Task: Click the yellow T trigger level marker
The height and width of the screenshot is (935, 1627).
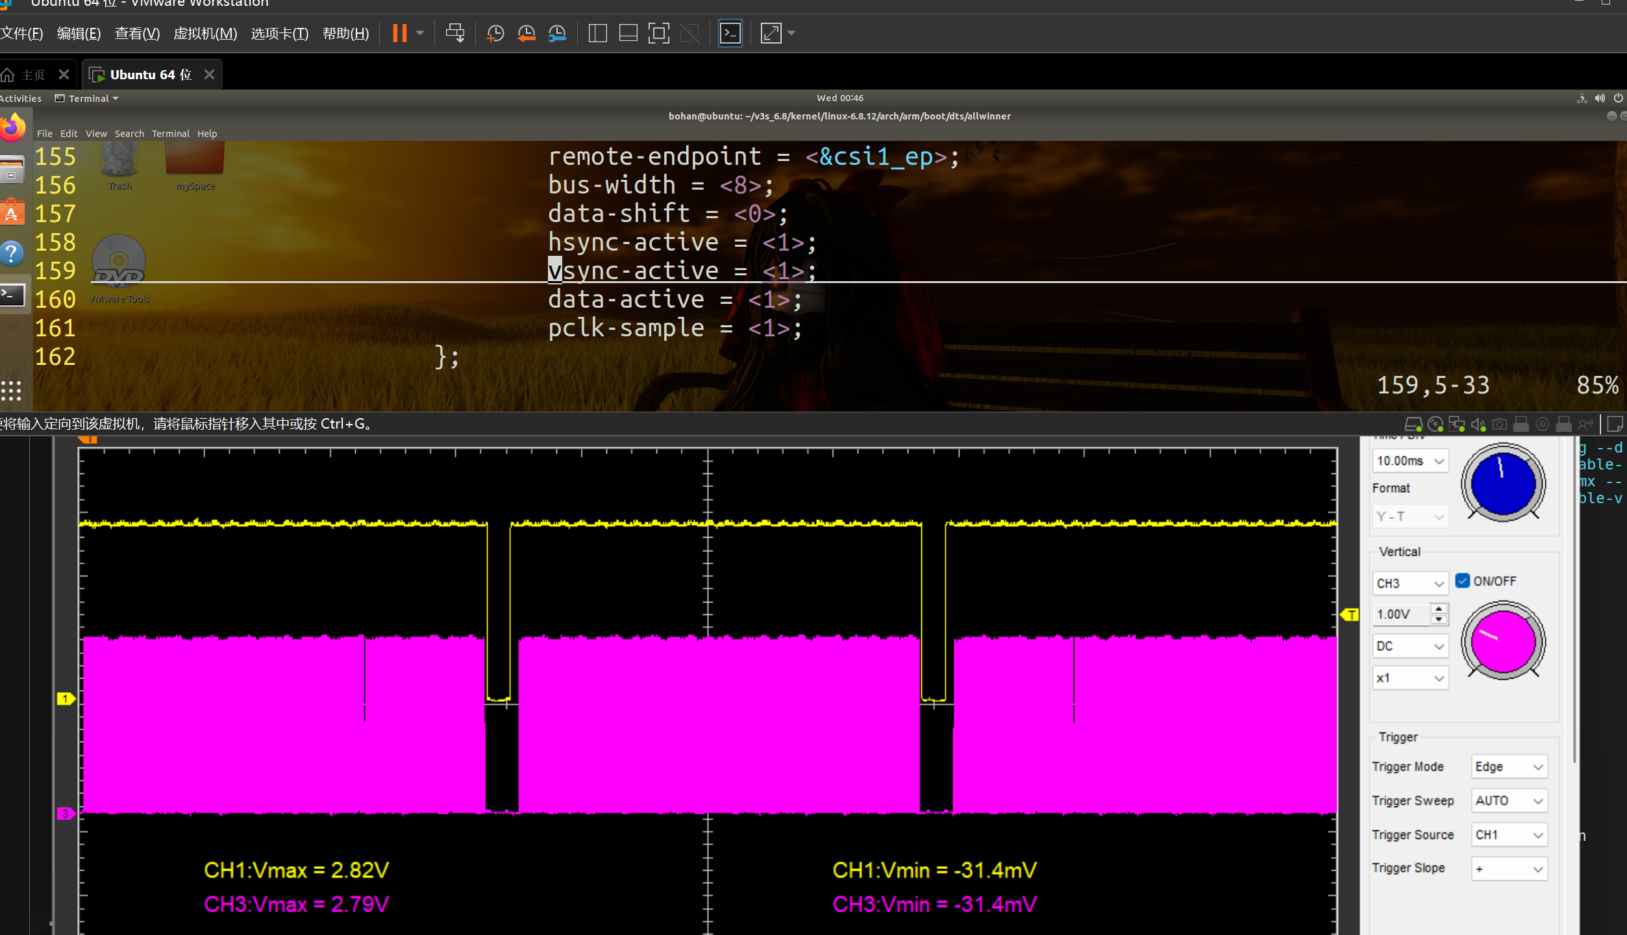Action: click(x=1350, y=614)
